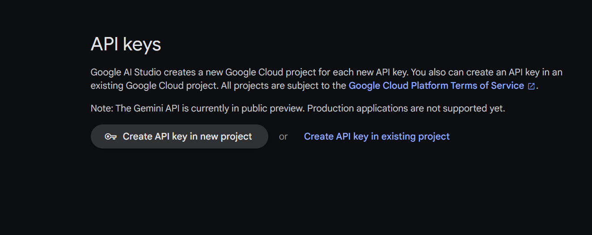Create API key in new project
The image size is (592, 235).
point(179,136)
